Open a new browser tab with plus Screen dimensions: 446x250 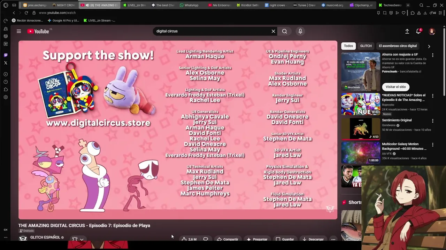pos(408,5)
